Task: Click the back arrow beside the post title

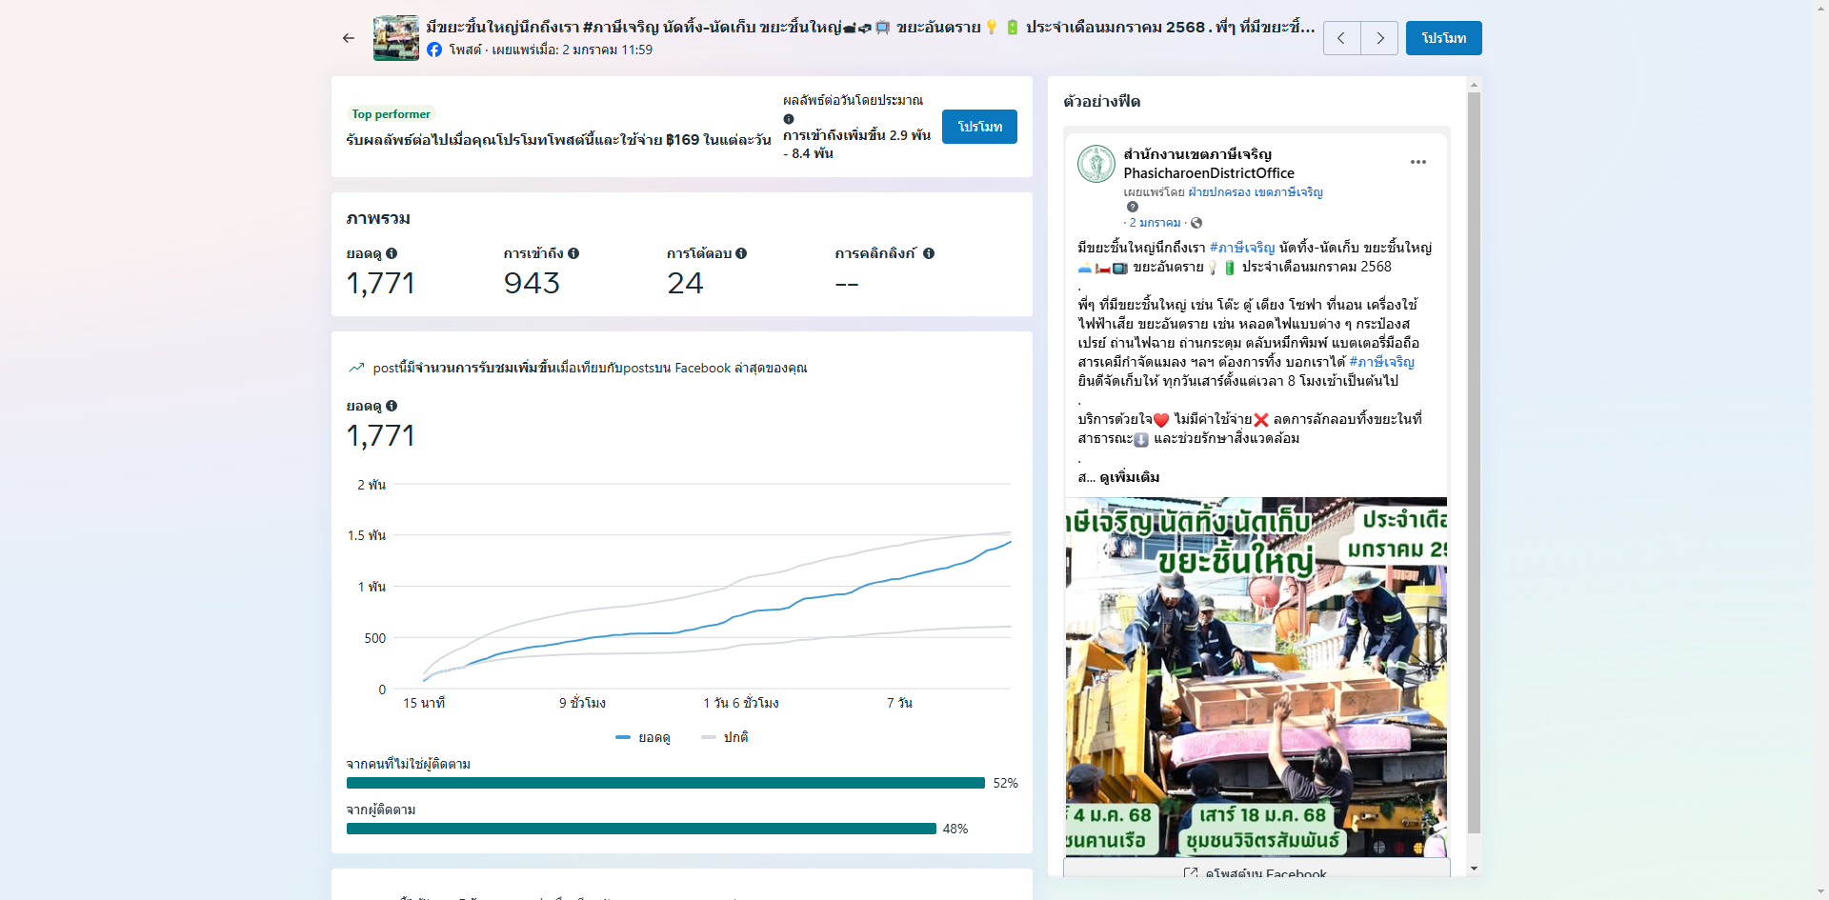Action: 349,38
